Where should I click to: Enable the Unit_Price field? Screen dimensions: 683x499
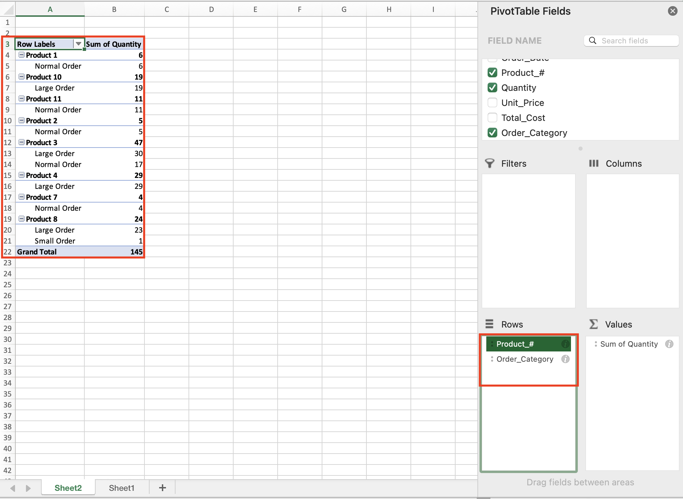tap(492, 102)
